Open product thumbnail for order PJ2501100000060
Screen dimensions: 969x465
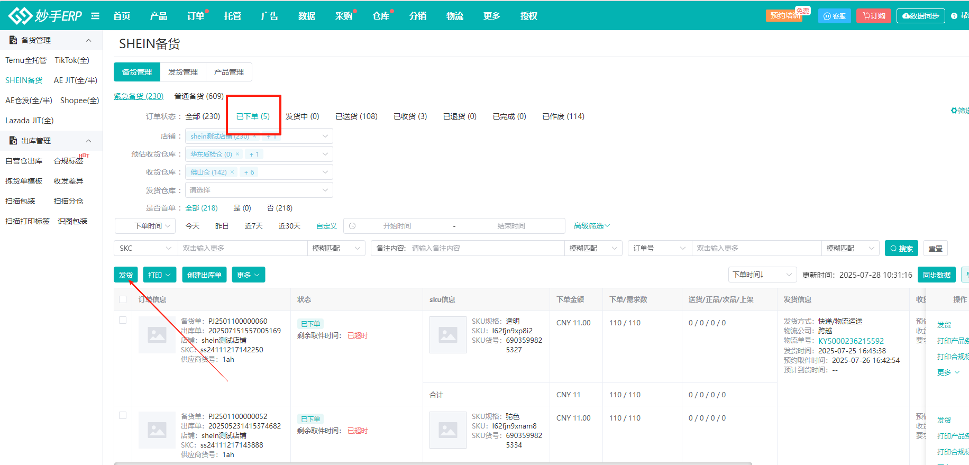pos(157,335)
